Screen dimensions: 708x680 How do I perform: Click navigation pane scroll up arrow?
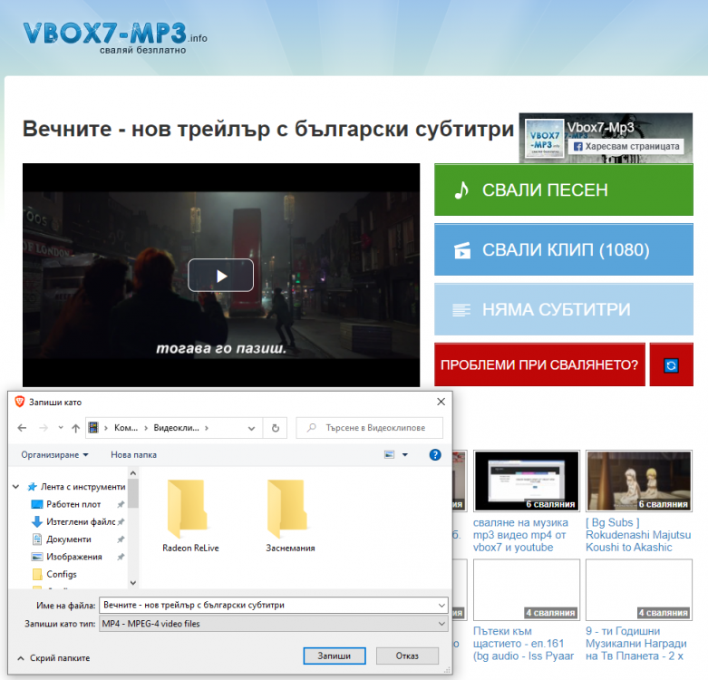(x=132, y=472)
